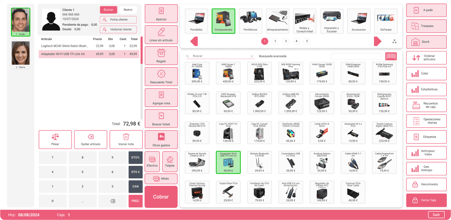This screenshot has width=451, height=220.
Task: Select the Logitech M240 ticket line
Action: (89, 46)
